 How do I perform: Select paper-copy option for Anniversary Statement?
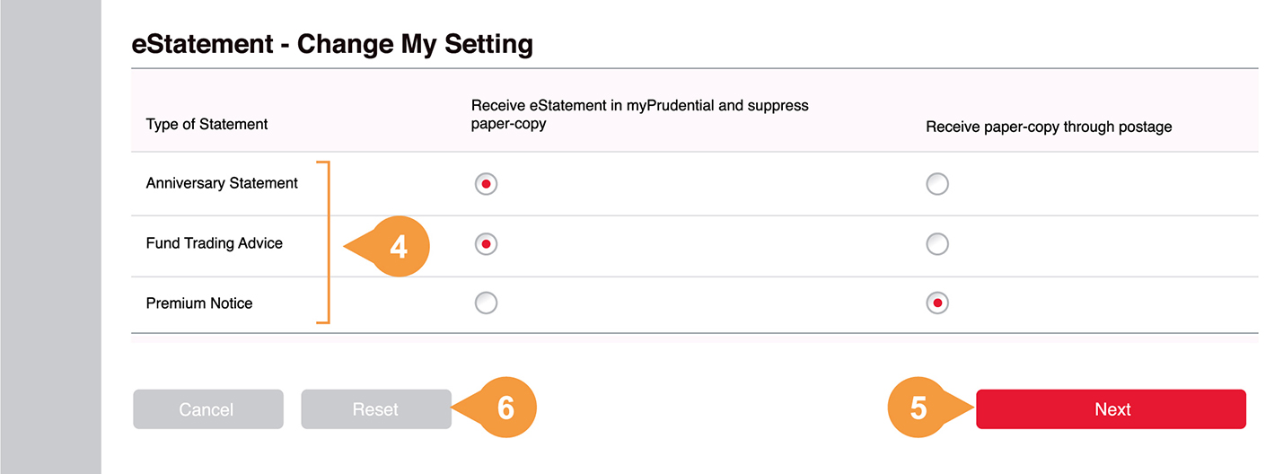(x=936, y=184)
